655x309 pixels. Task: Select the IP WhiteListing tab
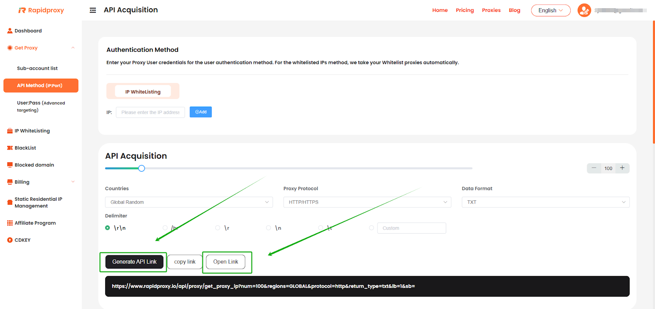(143, 91)
